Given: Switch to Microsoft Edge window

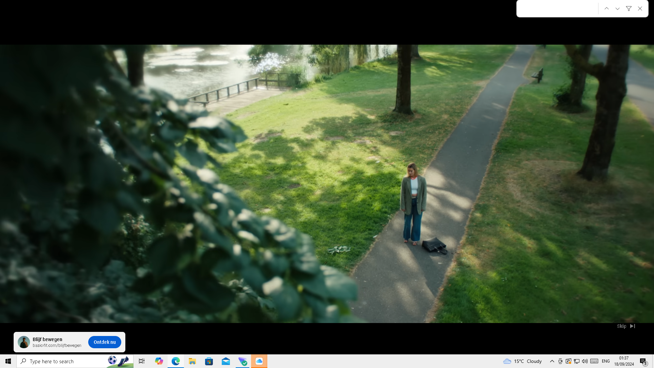Looking at the screenshot, I should coord(176,361).
